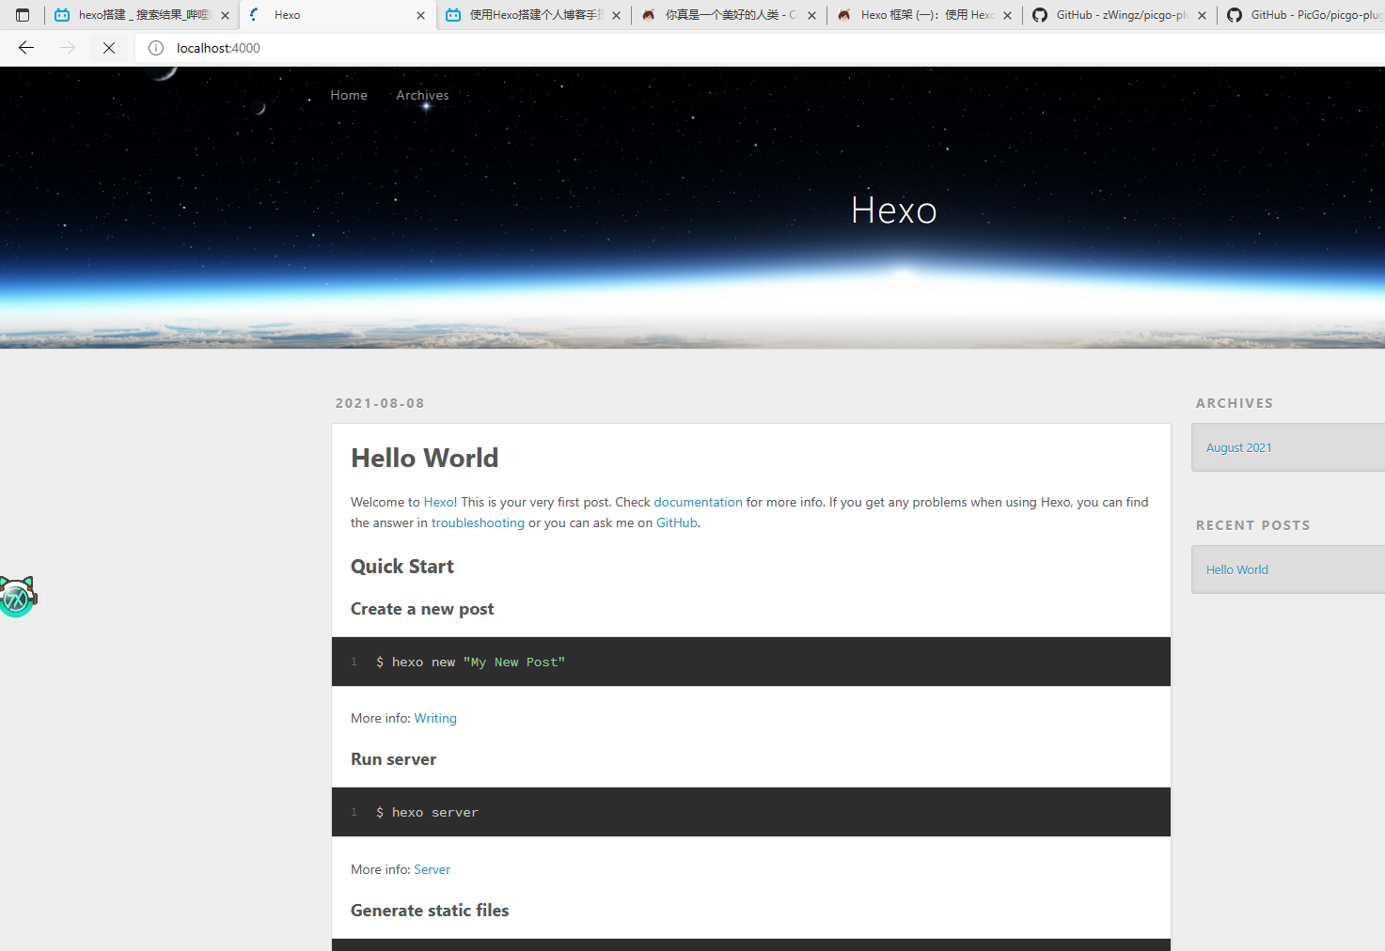
Task: Open August 2021 in Archives sidebar
Action: 1239,447
